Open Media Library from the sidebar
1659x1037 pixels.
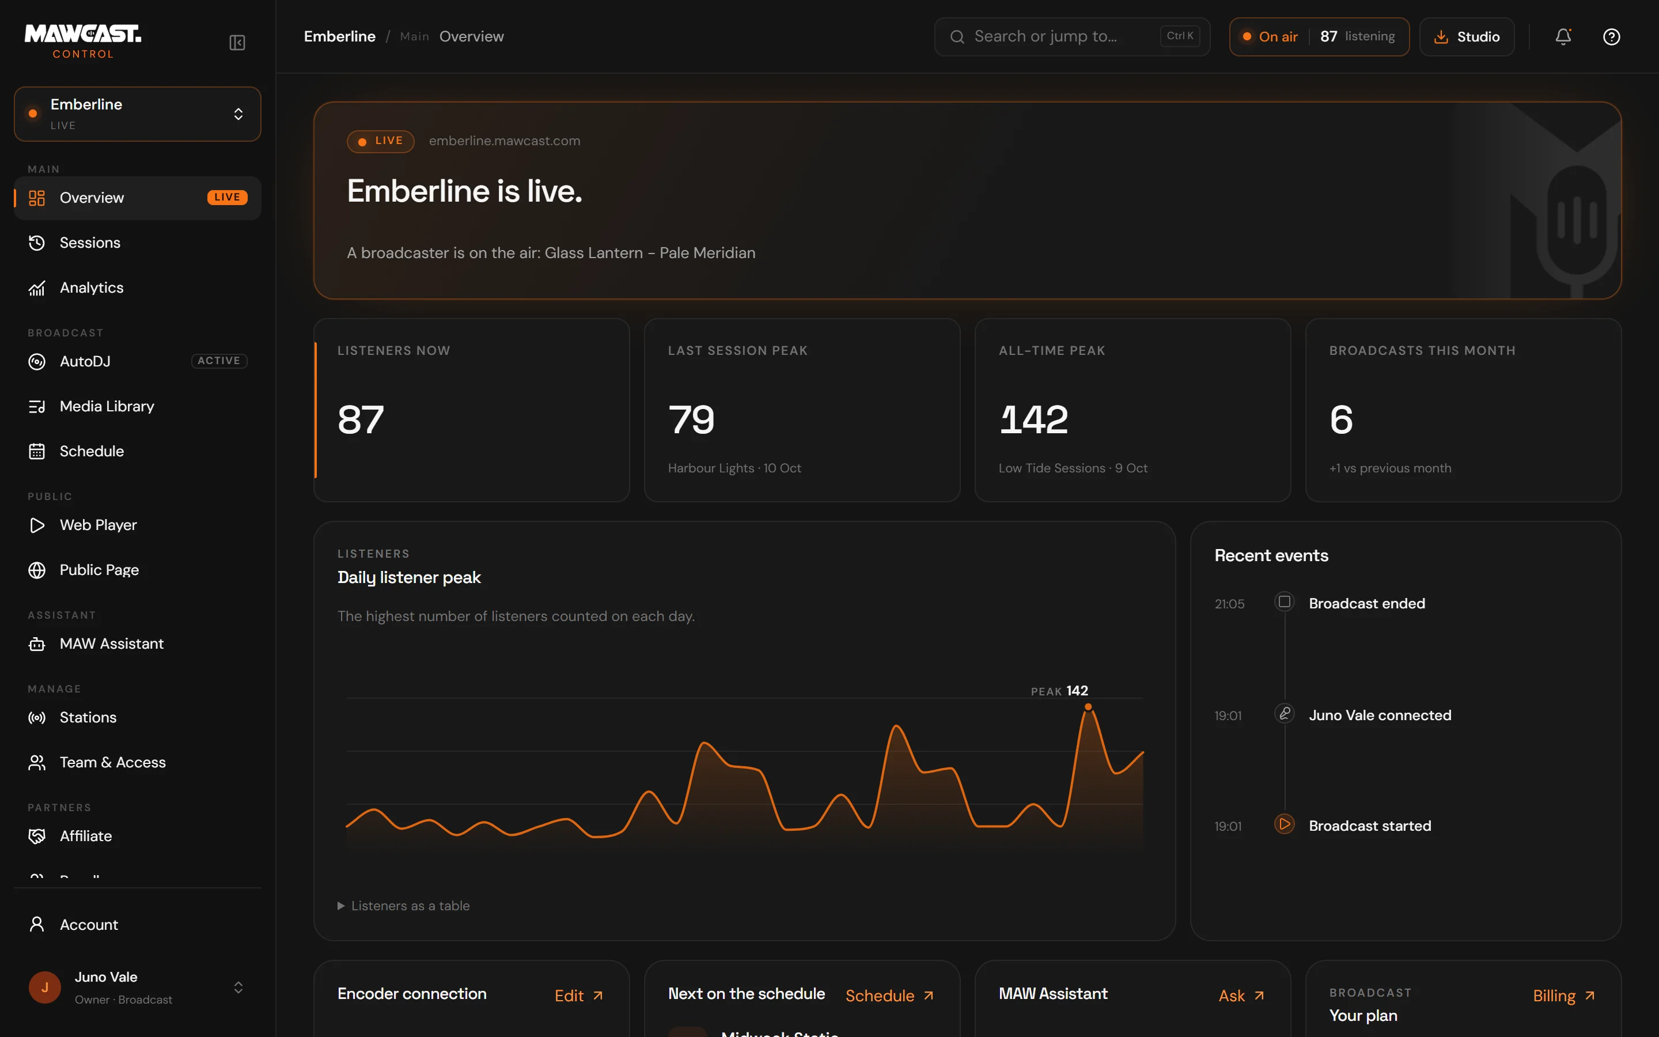137,407
